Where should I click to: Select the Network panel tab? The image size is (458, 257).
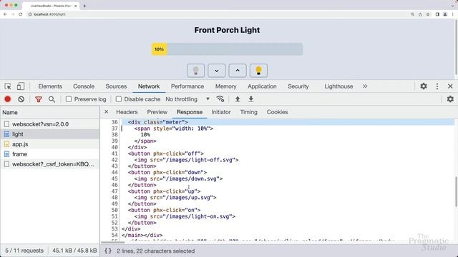click(x=149, y=86)
